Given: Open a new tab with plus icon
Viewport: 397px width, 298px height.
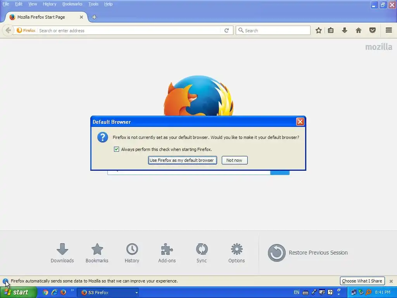Looking at the screenshot, I should 94,17.
